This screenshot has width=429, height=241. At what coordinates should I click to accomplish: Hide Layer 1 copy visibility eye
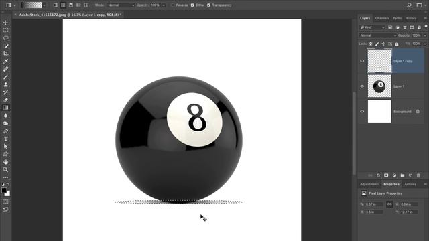coord(362,61)
